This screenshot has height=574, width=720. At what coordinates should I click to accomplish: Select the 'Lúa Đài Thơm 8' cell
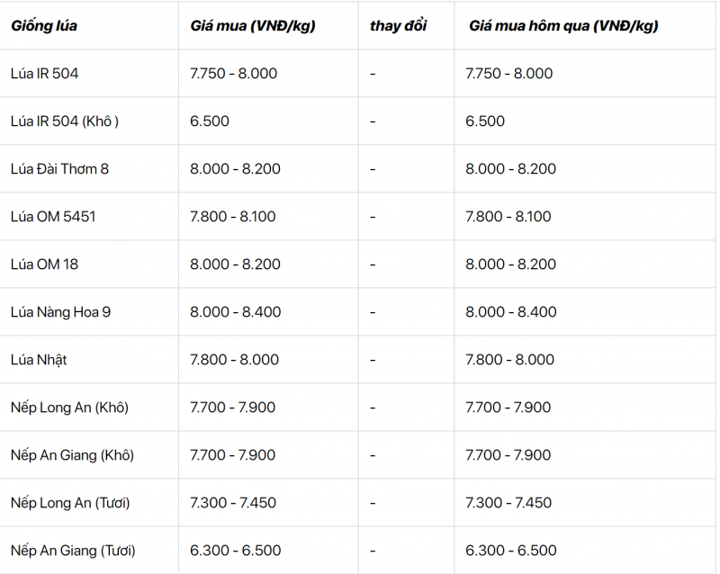pyautogui.click(x=59, y=169)
